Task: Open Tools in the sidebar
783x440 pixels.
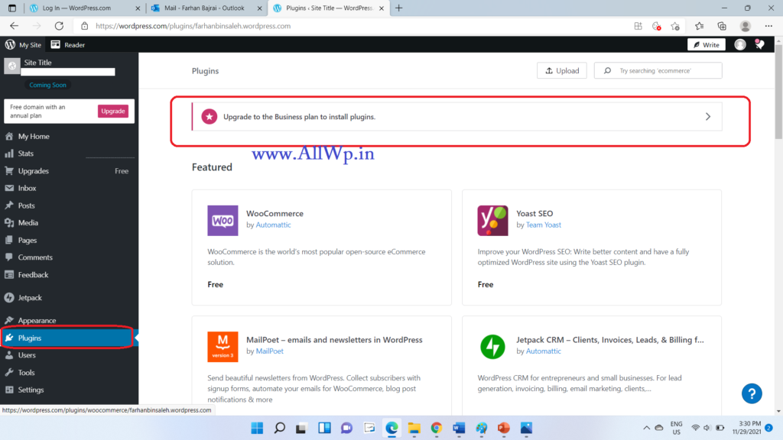Action: pos(69,373)
